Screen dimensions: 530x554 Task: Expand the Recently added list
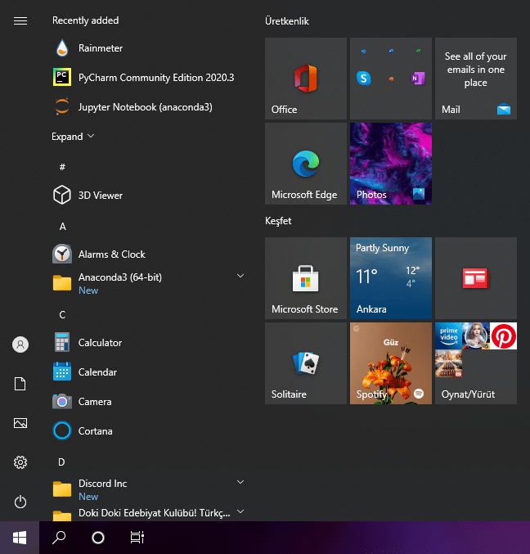coord(73,137)
